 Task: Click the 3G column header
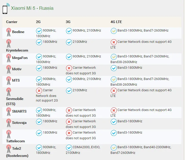(68, 22)
